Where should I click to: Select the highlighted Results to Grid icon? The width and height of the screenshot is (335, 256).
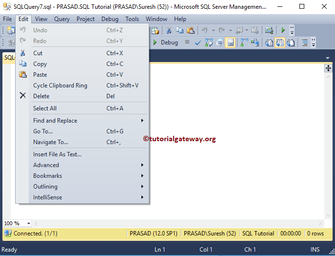(280, 43)
